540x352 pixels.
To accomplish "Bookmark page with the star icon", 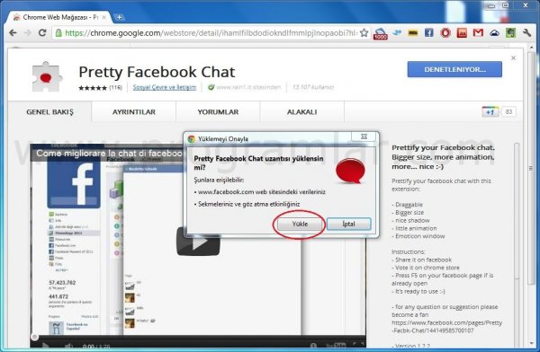I will 364,33.
